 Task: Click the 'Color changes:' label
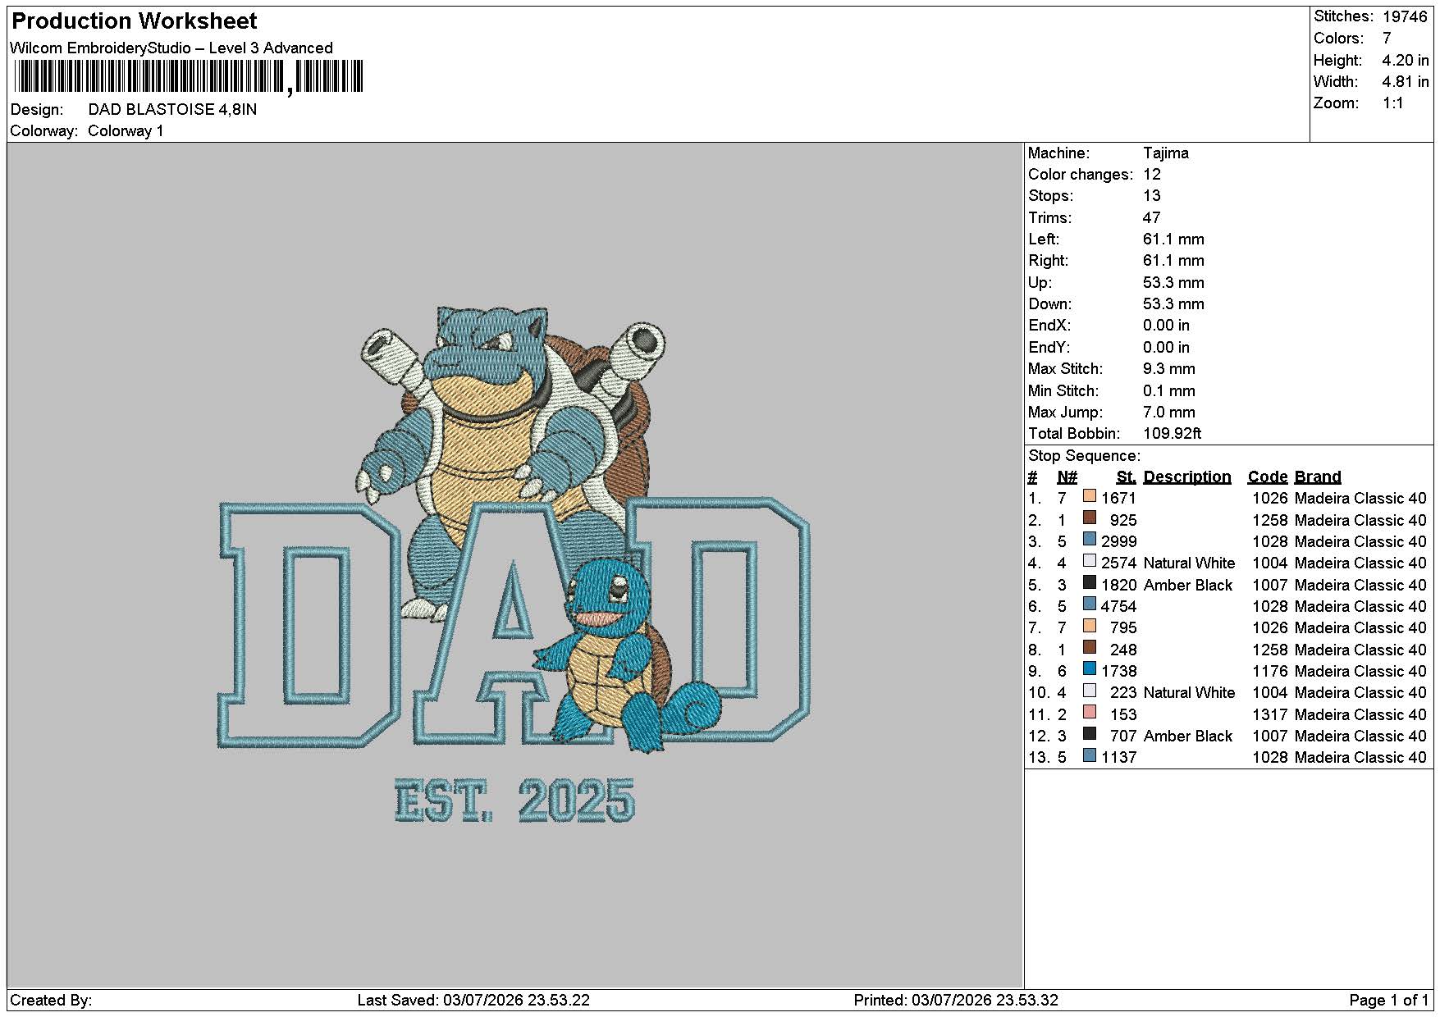click(1081, 175)
